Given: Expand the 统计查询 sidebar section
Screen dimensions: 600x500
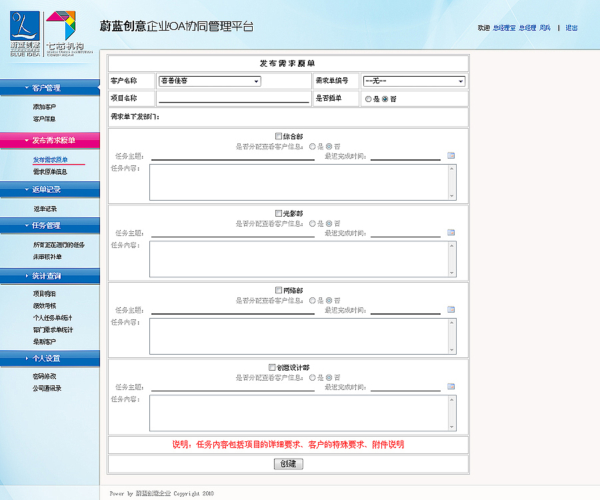Looking at the screenshot, I should coord(50,276).
